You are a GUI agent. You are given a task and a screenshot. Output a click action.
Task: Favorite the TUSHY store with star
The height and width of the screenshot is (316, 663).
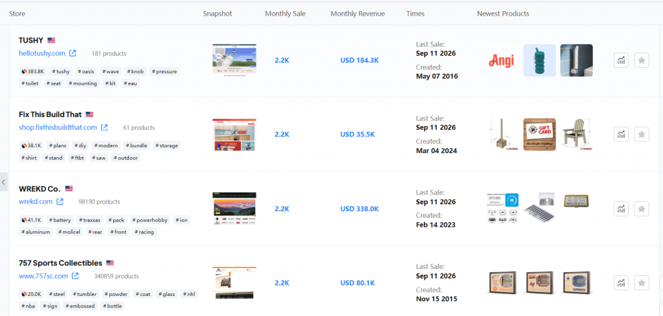642,60
